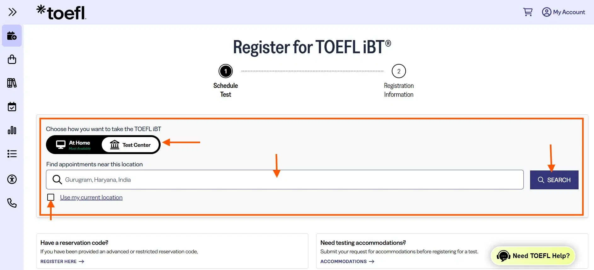Click the SEARCH button
This screenshot has height=270, width=594.
[x=554, y=180]
